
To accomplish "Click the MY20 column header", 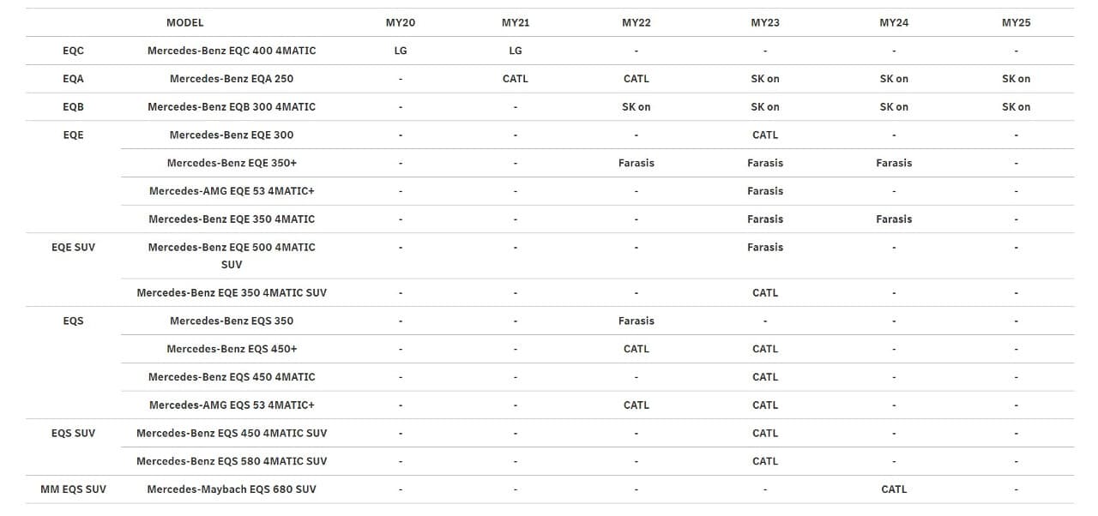I will pos(400,22).
